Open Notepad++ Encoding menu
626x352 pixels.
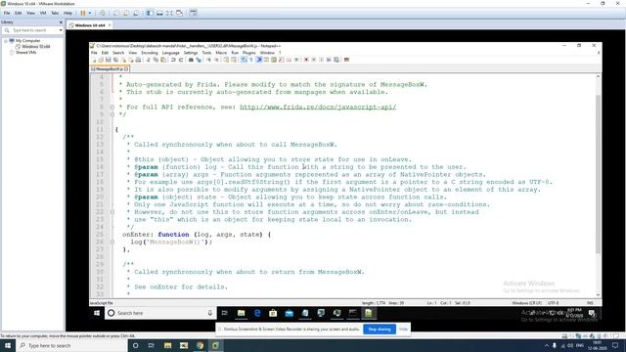[x=150, y=53]
